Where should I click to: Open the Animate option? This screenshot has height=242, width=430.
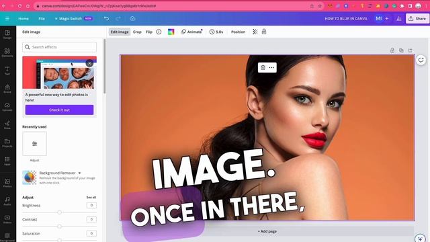click(x=191, y=32)
